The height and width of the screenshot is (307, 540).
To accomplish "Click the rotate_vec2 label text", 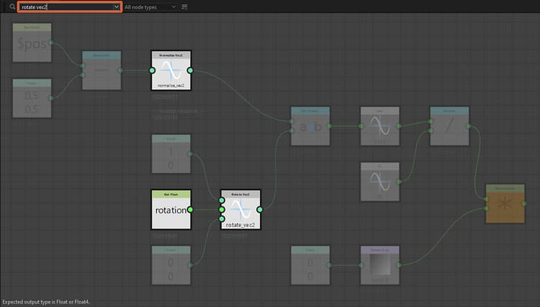I will 240,225.
